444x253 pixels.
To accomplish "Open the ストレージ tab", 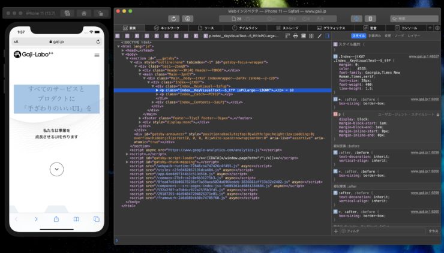I will pos(287,28).
